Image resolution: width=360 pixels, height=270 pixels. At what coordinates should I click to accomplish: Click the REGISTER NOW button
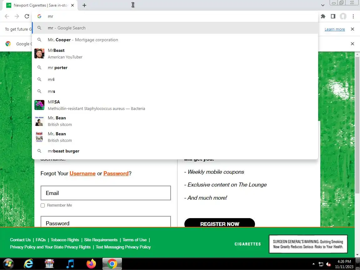219,223
